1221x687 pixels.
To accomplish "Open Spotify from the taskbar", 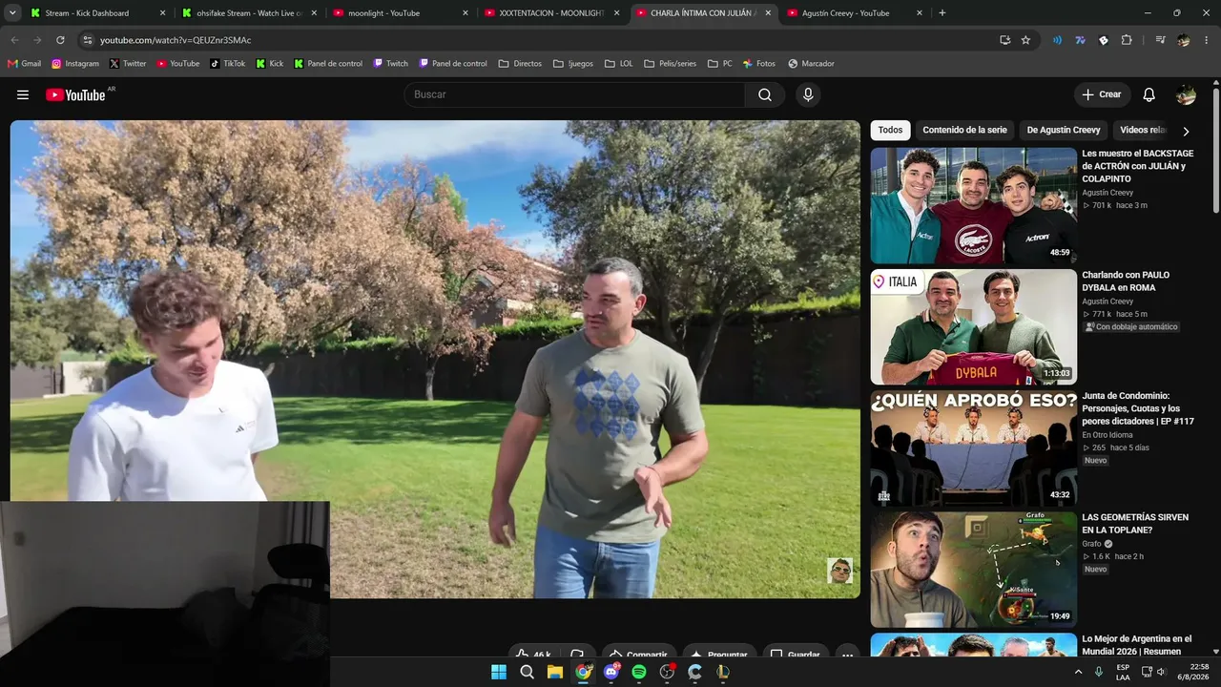I will click(x=639, y=672).
